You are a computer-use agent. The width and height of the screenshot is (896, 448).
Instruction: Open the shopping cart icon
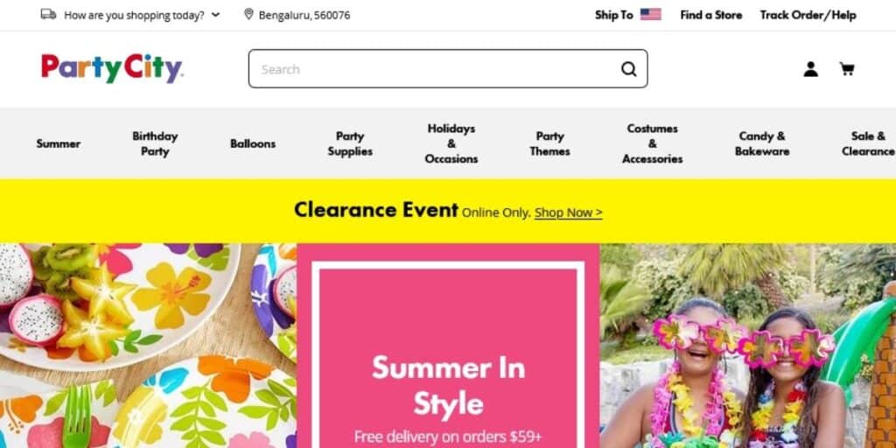(846, 69)
